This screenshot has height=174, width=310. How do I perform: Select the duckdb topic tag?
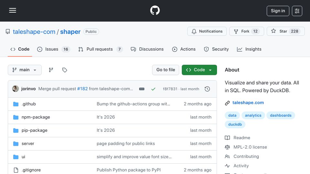pos(235,124)
